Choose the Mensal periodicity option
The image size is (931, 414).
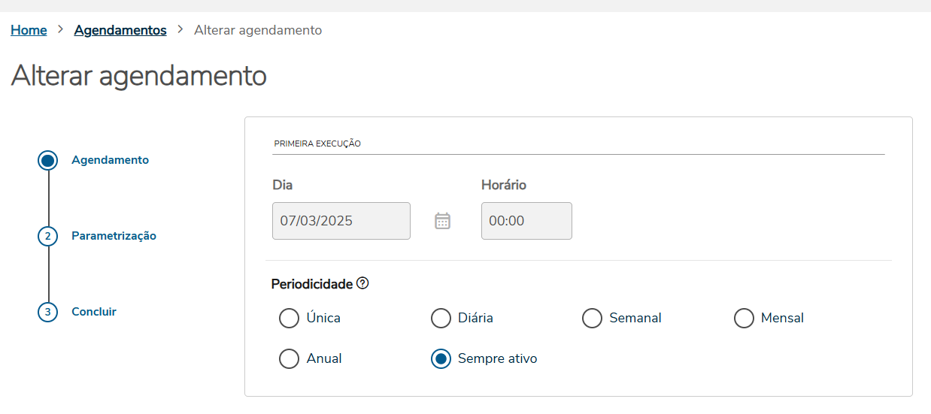pyautogui.click(x=744, y=319)
